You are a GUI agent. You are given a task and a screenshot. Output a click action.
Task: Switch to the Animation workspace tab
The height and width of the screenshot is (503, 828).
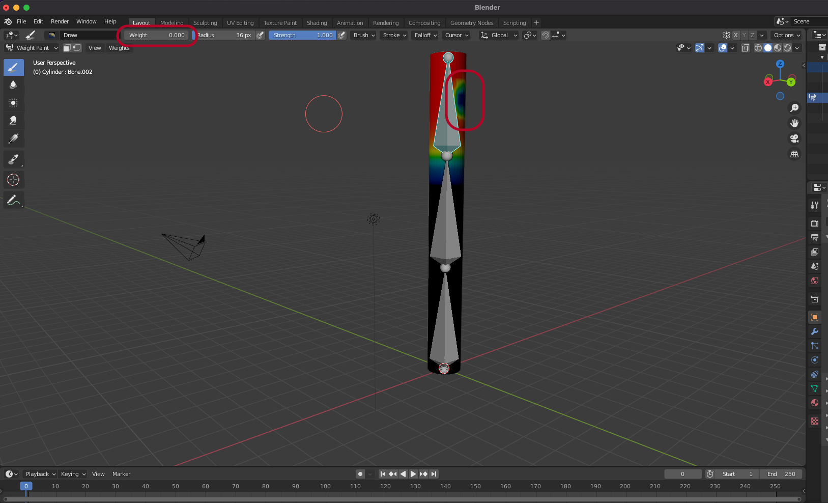click(x=350, y=23)
